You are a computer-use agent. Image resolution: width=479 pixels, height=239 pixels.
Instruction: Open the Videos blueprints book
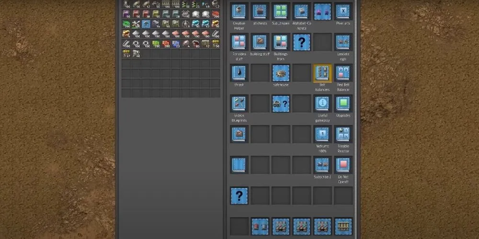(x=239, y=104)
